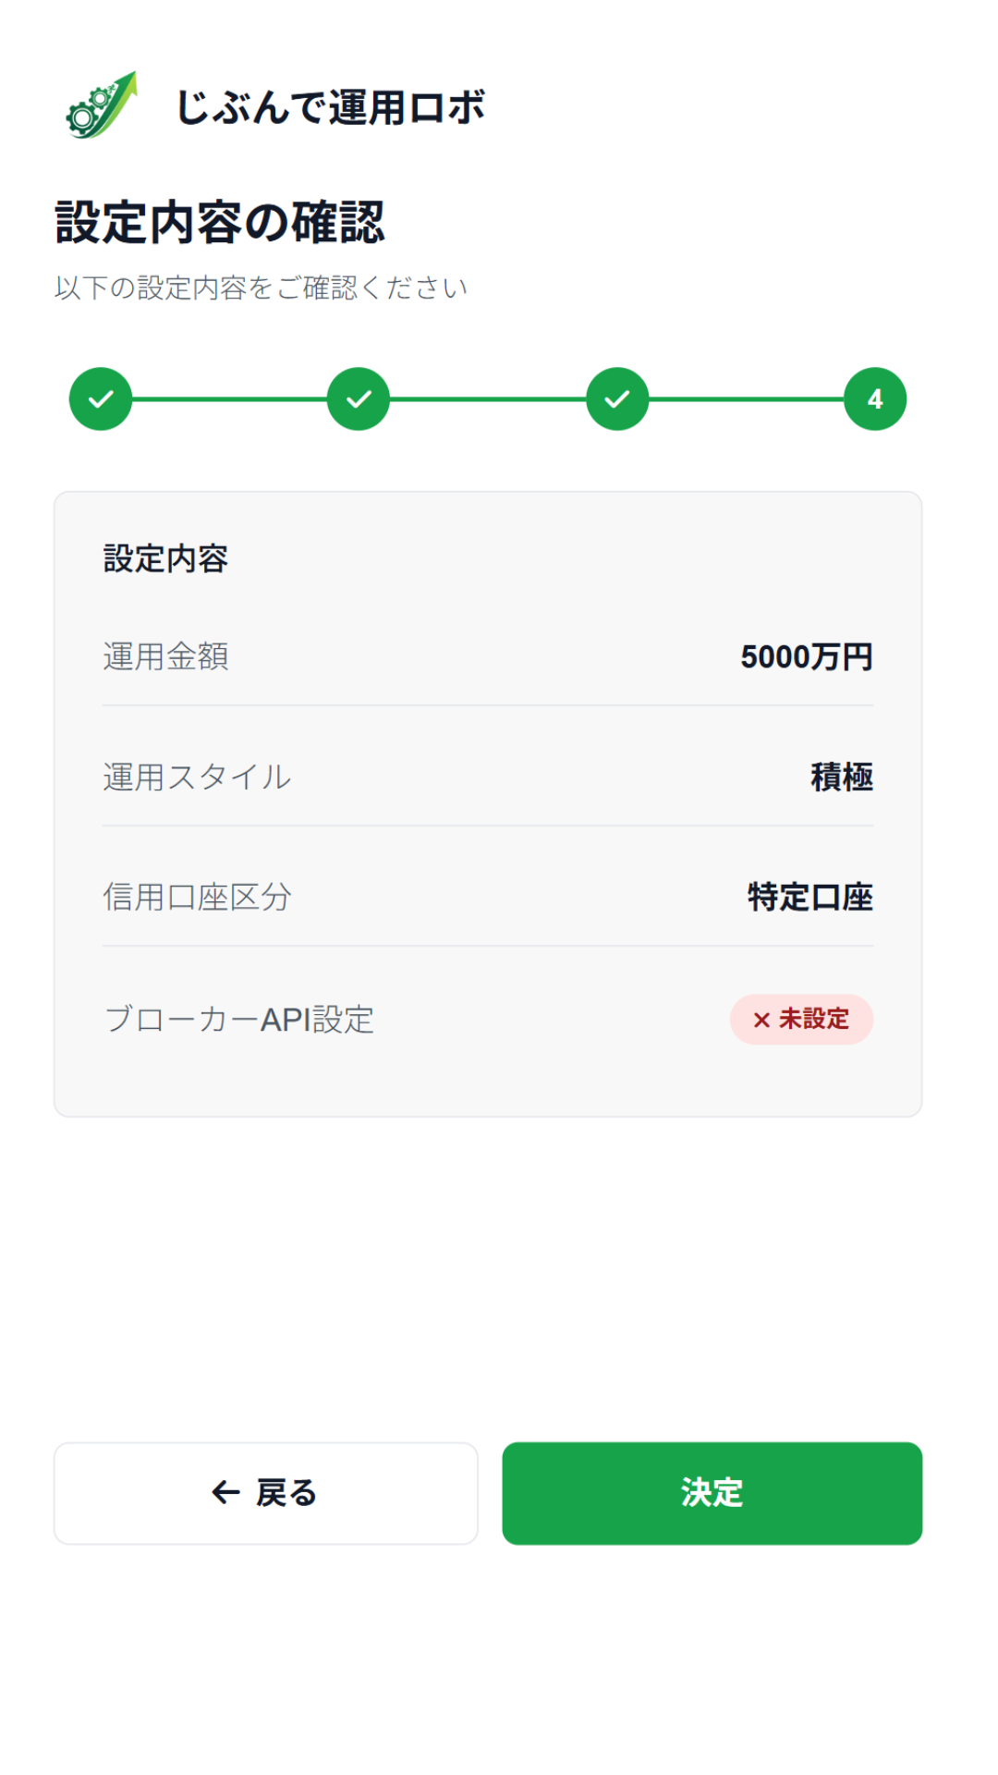998x1775 pixels.
Task: Click the 信用口座区分 row label
Action: [197, 898]
